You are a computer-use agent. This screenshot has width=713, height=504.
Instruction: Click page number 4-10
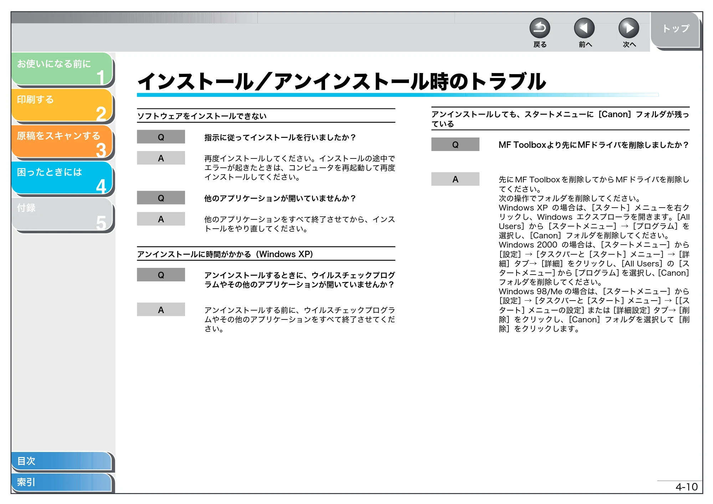tap(686, 487)
